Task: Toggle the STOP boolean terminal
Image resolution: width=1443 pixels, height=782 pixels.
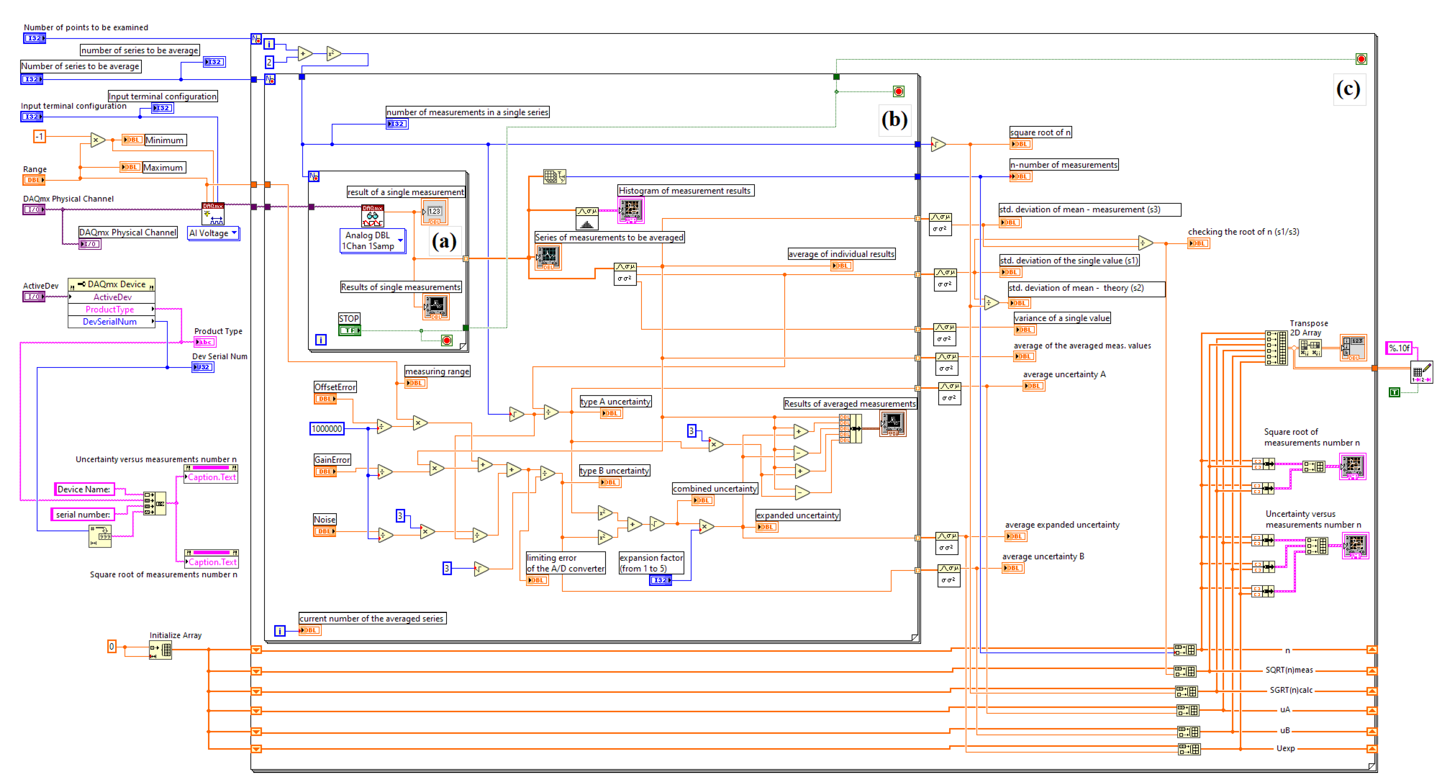Action: pos(349,331)
